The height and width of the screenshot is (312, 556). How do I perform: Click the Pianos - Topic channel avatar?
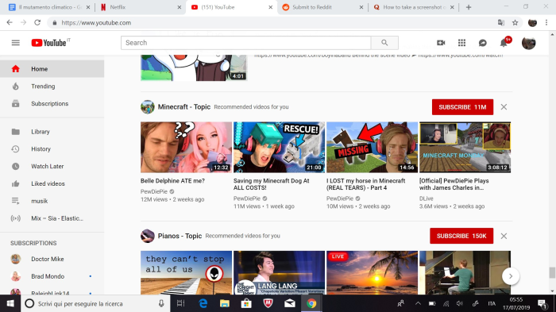point(148,236)
